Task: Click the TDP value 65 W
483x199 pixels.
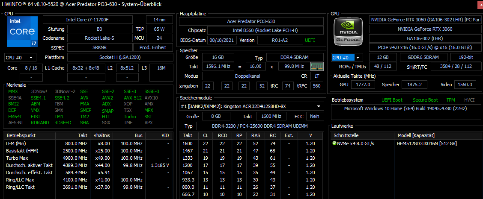Action: tap(160, 29)
